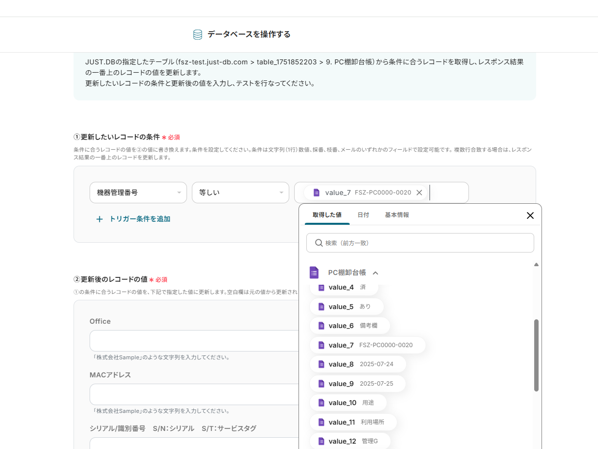Click the Office text input field
The image size is (598, 449).
[x=194, y=341]
